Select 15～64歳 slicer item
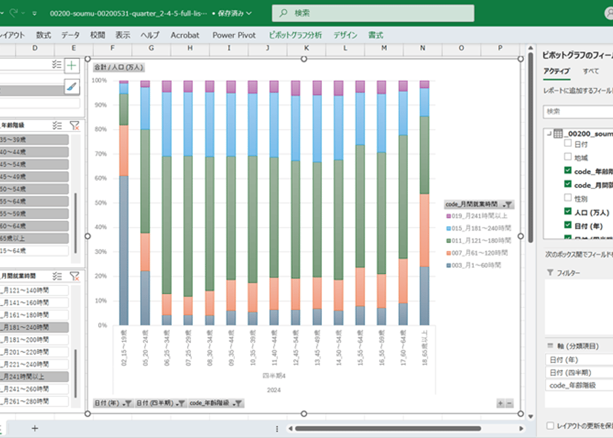This screenshot has width=613, height=438. (34, 251)
